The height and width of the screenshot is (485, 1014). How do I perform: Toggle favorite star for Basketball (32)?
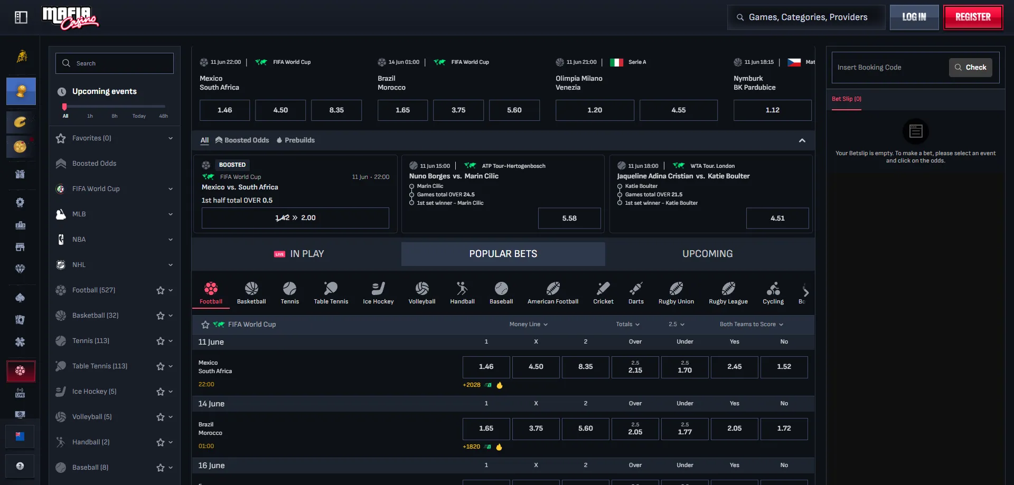pyautogui.click(x=161, y=316)
